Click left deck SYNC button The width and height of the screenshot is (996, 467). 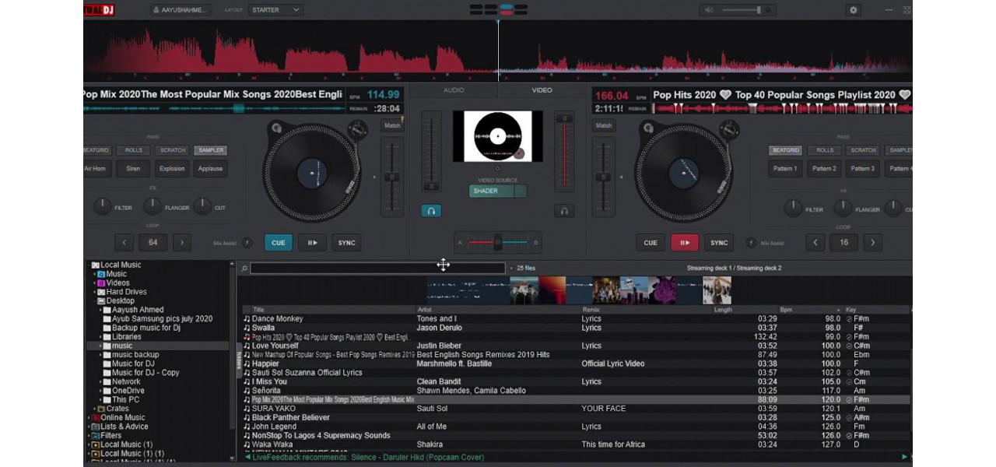coord(346,243)
